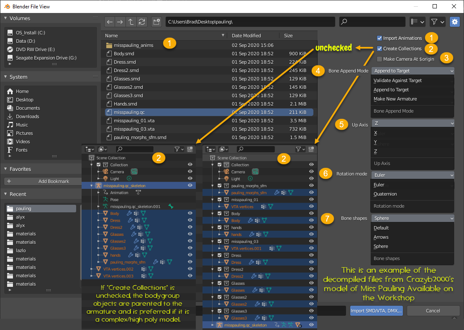Select Validate Against Target option
464x330 pixels.
[x=412, y=80]
